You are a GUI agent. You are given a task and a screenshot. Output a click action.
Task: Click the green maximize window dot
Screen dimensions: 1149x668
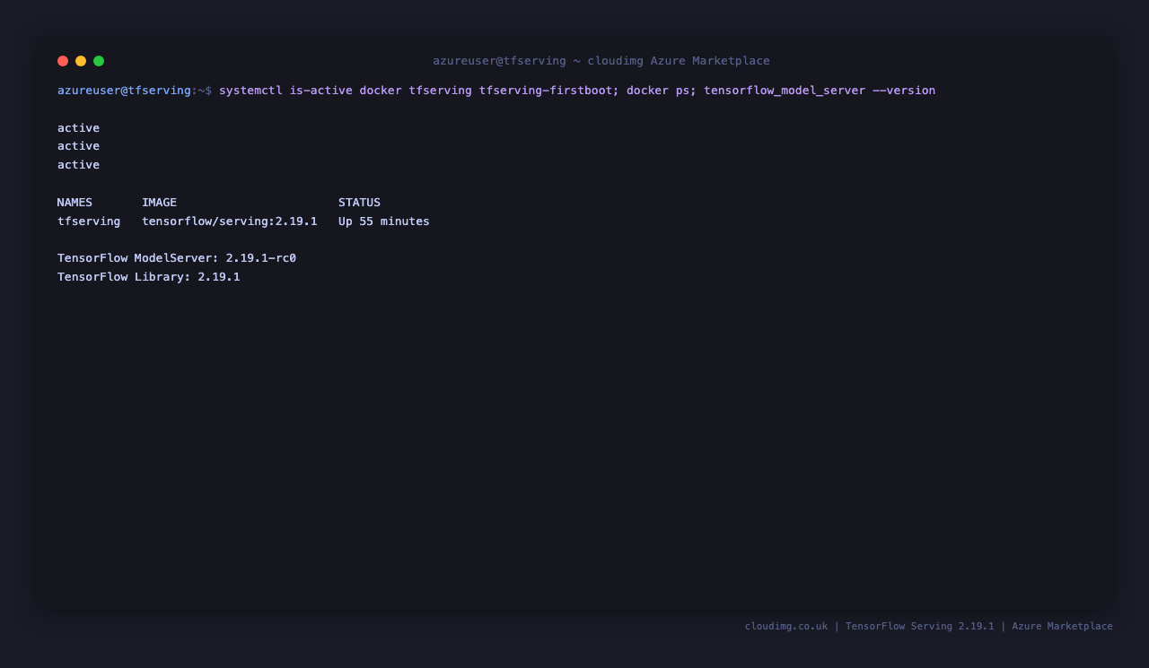pyautogui.click(x=99, y=61)
